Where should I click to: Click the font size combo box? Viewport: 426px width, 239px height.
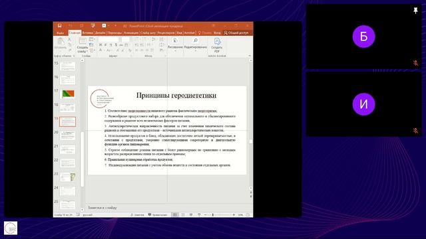[x=126, y=40]
